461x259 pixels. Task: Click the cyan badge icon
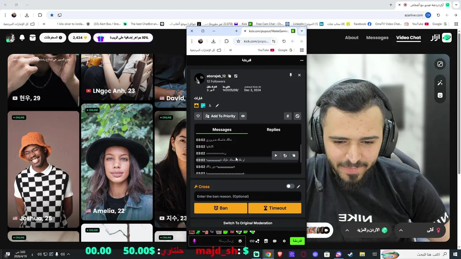click(x=203, y=106)
